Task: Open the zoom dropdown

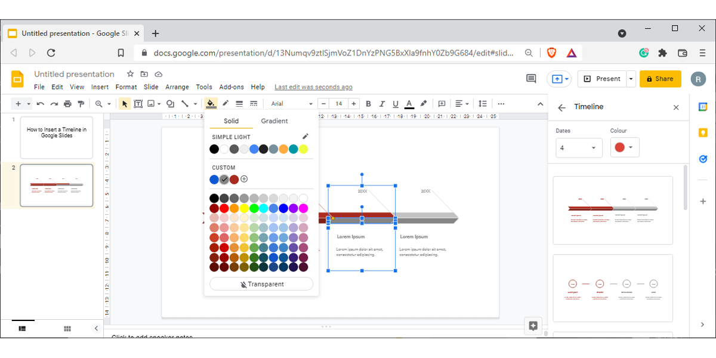Action: [x=103, y=104]
